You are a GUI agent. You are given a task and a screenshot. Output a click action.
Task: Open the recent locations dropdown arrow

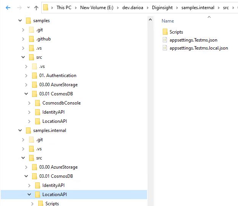(x=28, y=8)
